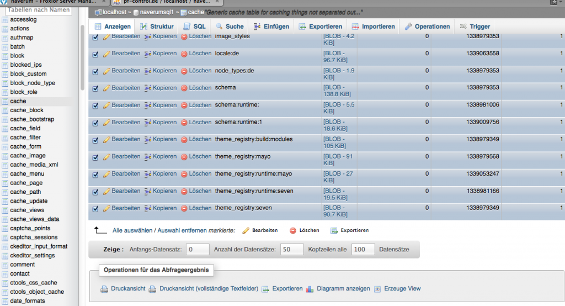Click printer icon for Druckansicht
This screenshot has height=306, width=565.
[104, 289]
